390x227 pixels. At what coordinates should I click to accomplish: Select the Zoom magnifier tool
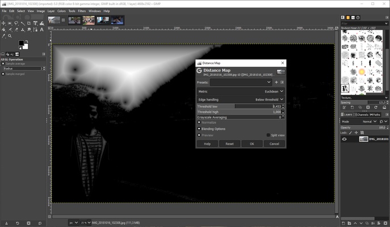pyautogui.click(x=10, y=36)
